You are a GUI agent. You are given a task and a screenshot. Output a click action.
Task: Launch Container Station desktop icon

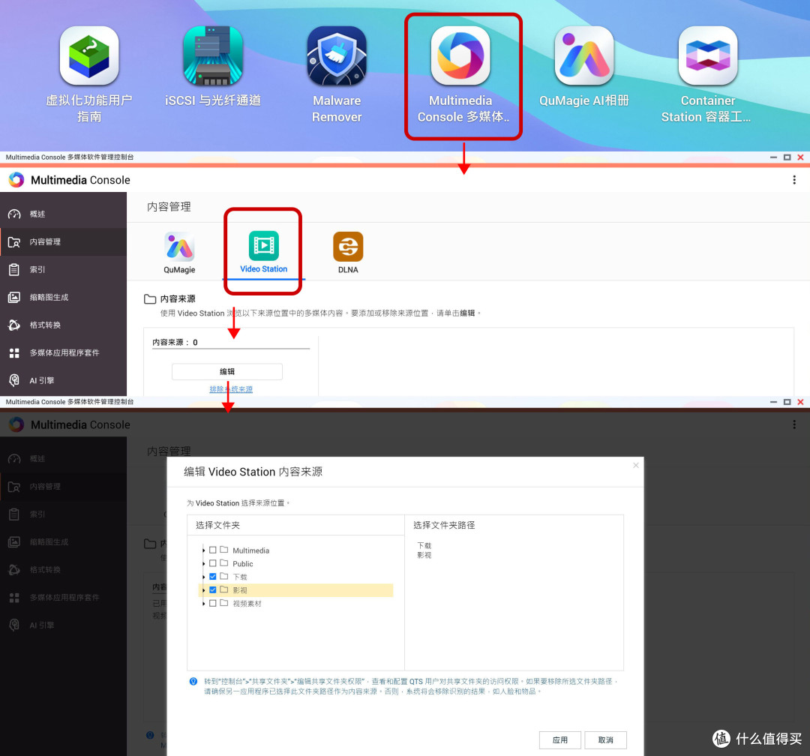(x=708, y=55)
